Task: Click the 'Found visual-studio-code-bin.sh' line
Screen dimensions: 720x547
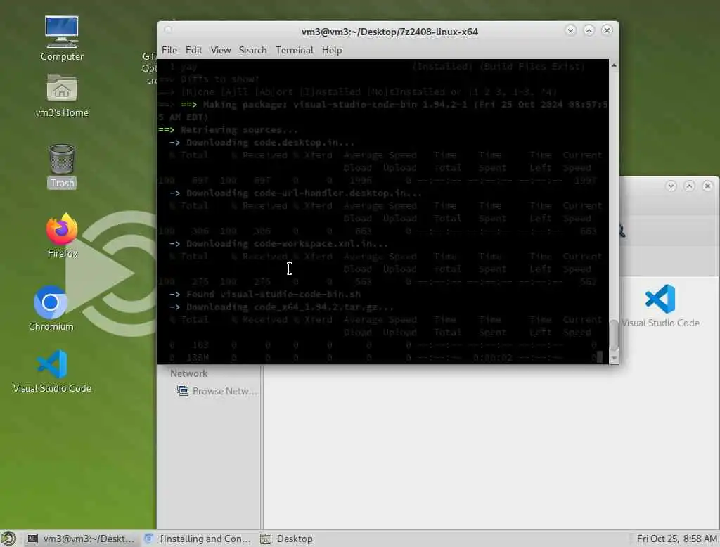Action: tap(265, 295)
